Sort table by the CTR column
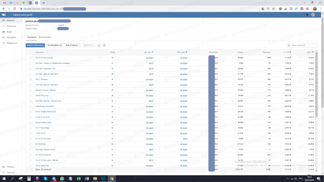Screen dimensions: 324x182 pos(287,52)
